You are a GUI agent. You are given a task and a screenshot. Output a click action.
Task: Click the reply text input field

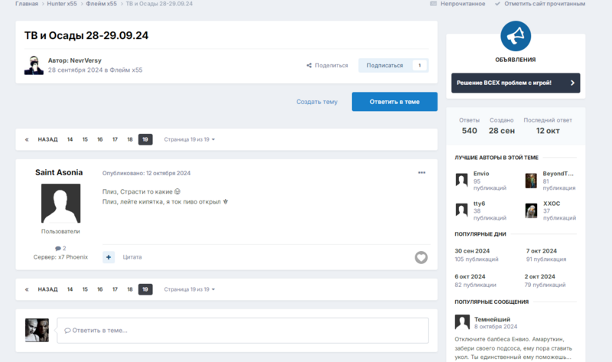243,331
